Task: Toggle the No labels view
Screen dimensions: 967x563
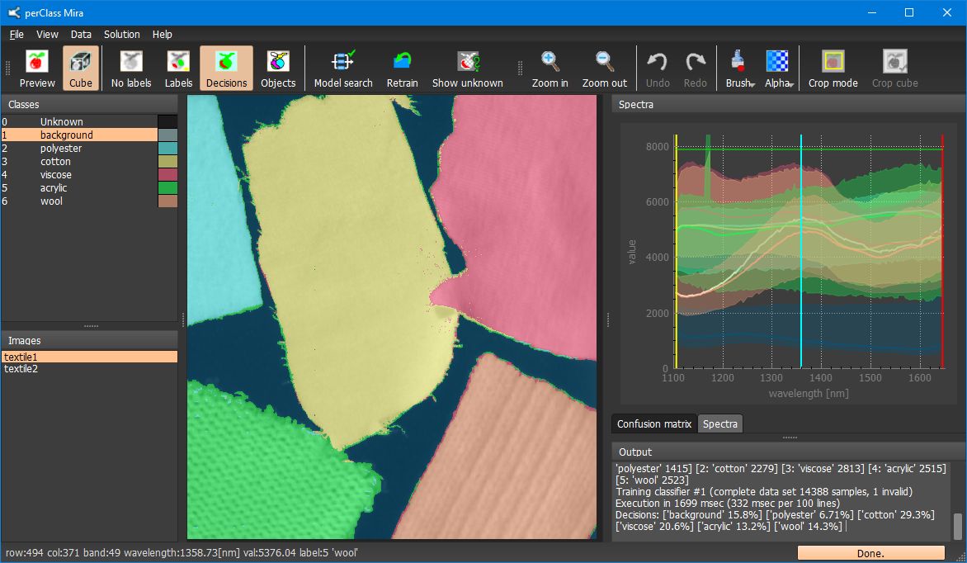Action: (130, 68)
